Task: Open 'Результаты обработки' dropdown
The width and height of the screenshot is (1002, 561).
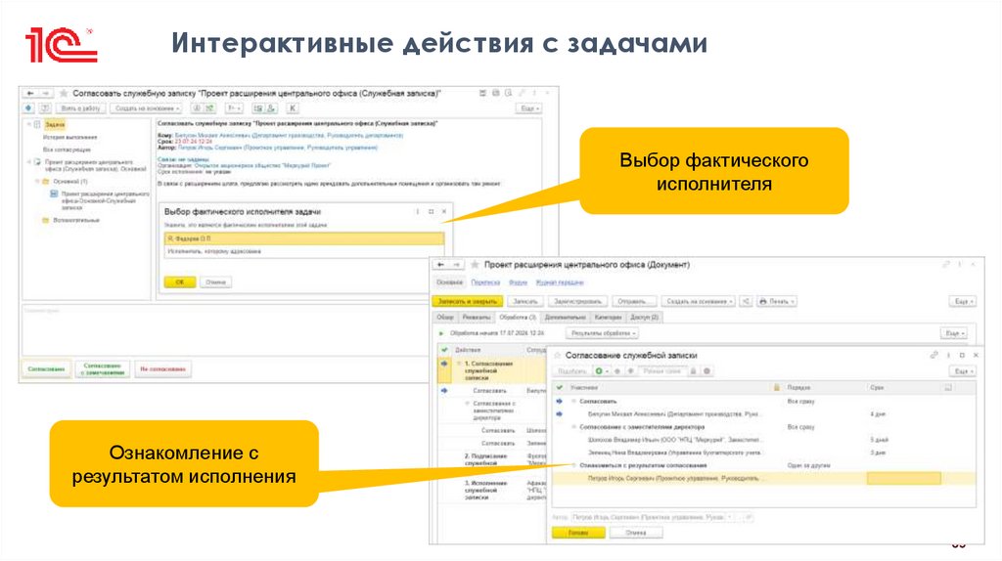Action: 602,334
